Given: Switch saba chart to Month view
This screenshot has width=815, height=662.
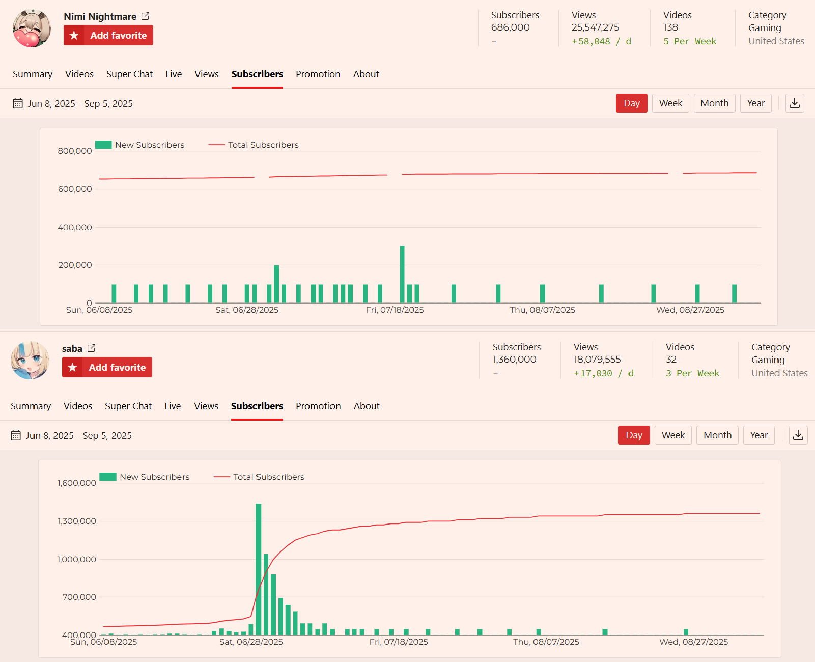Looking at the screenshot, I should tap(717, 435).
